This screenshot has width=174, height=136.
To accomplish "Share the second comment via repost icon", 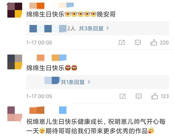I will click(x=123, y=96).
